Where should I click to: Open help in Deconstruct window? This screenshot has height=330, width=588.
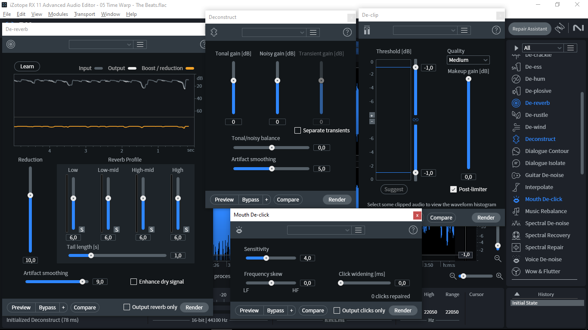click(347, 32)
